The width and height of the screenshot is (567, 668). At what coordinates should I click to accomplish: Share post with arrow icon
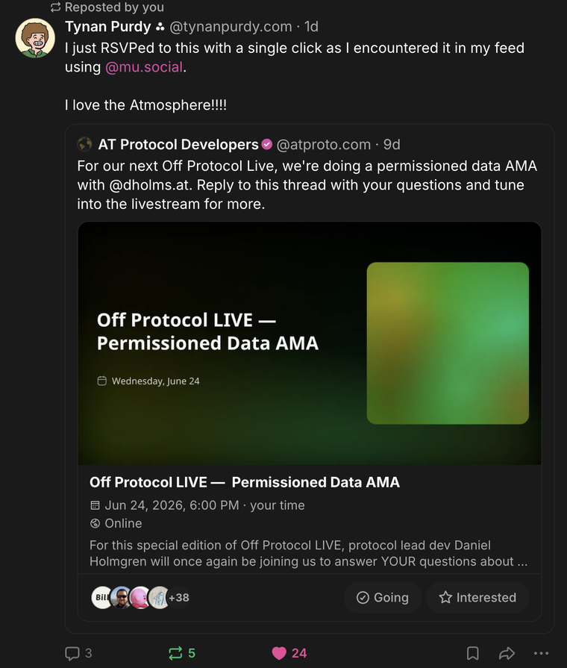point(507,653)
